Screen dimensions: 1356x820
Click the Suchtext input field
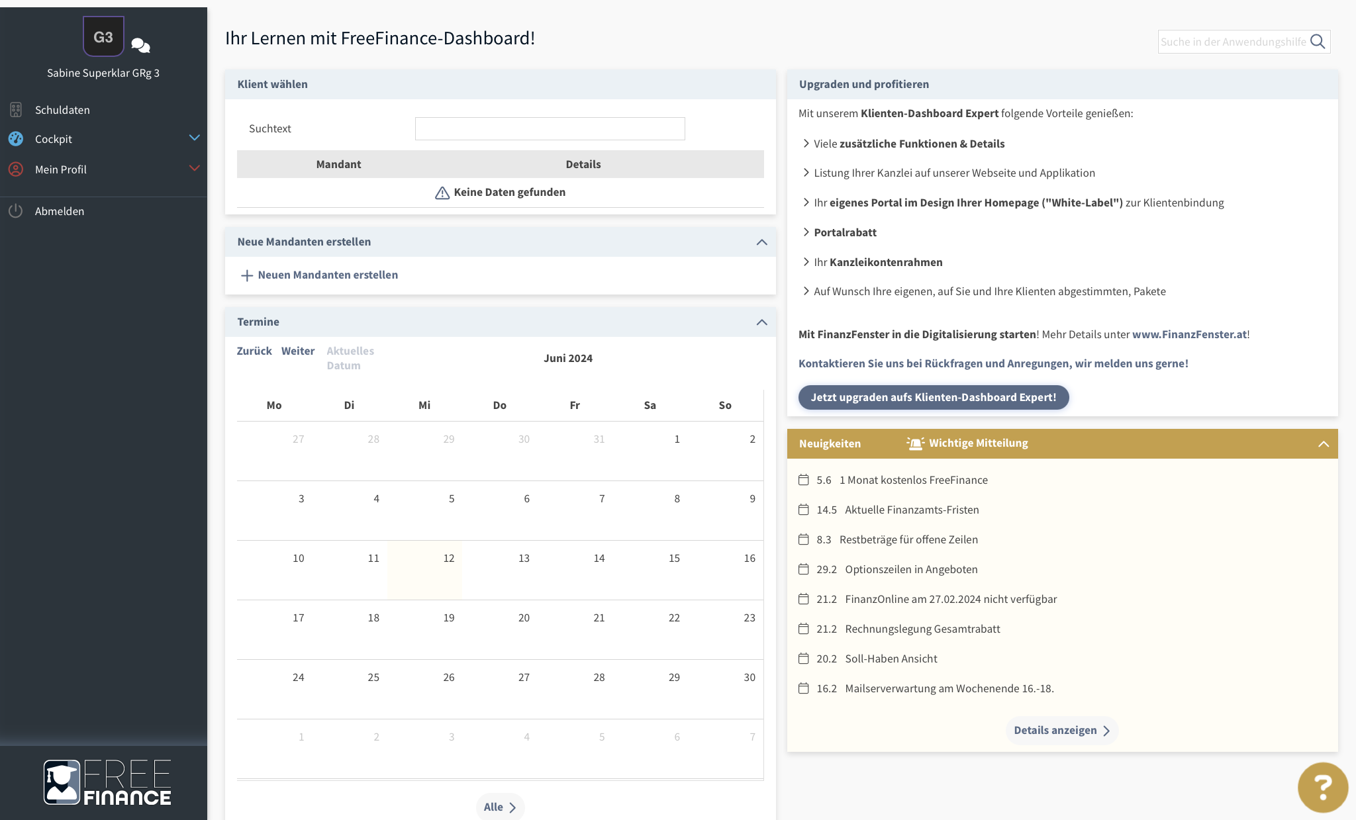[x=550, y=128]
